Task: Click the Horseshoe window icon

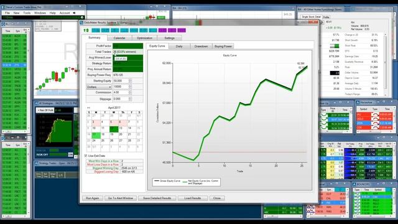Action: [358, 103]
